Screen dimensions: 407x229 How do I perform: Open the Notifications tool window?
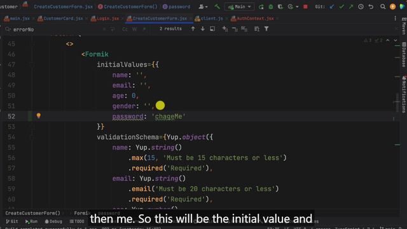404,94
